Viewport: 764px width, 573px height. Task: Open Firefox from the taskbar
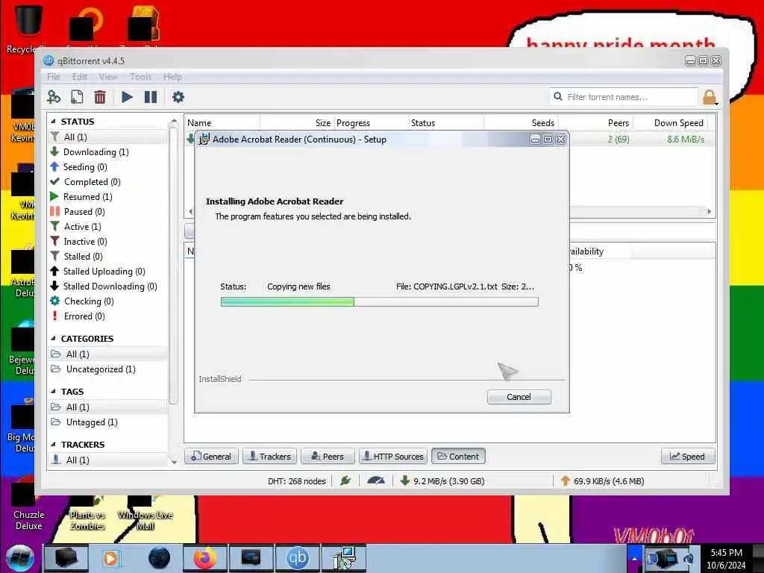coord(204,558)
